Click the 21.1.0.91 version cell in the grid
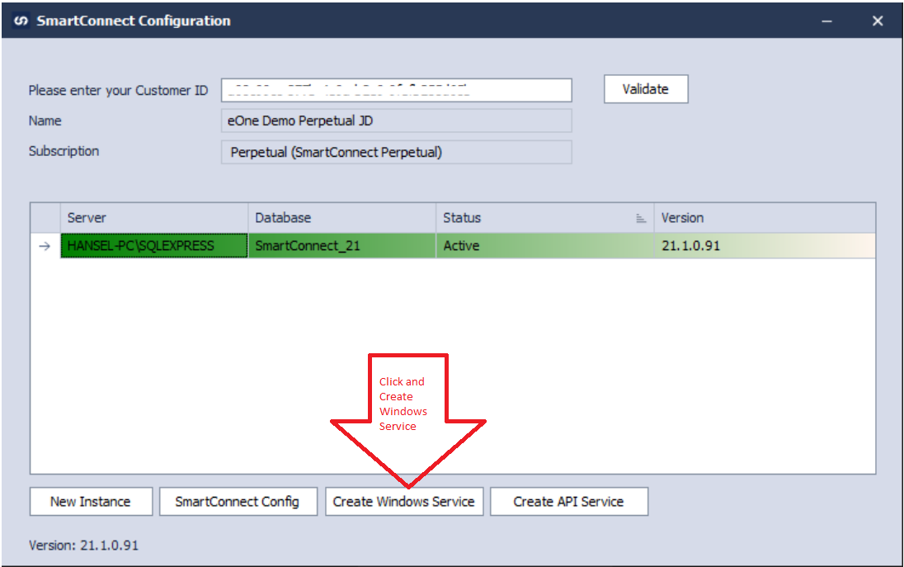904x567 pixels. [x=765, y=246]
